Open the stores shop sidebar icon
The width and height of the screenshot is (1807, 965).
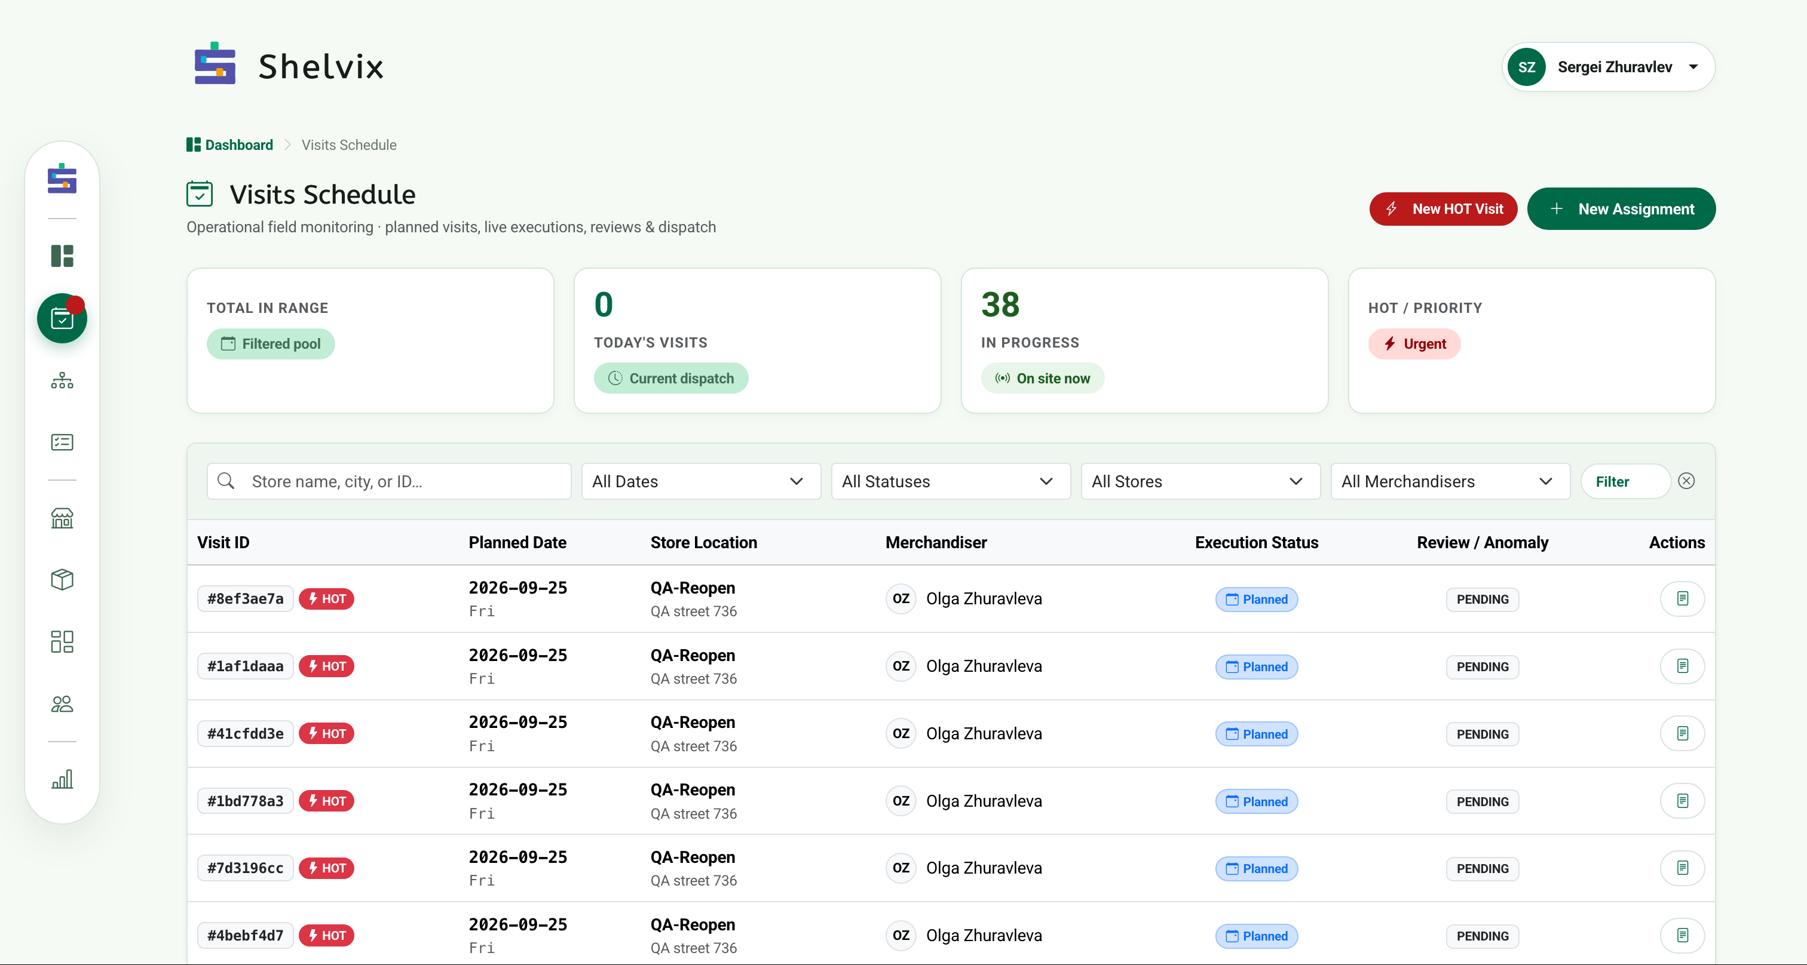point(62,518)
